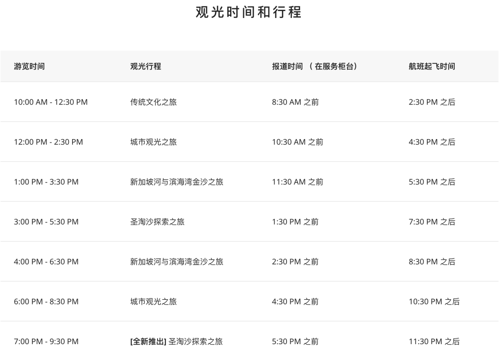Select 新加坡河与滨海湾金沙之旅 in the 1:00 PM row
This screenshot has width=499, height=358.
176,182
